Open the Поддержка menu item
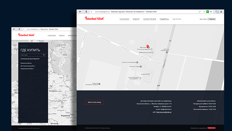232x131 pixels. click(164, 19)
